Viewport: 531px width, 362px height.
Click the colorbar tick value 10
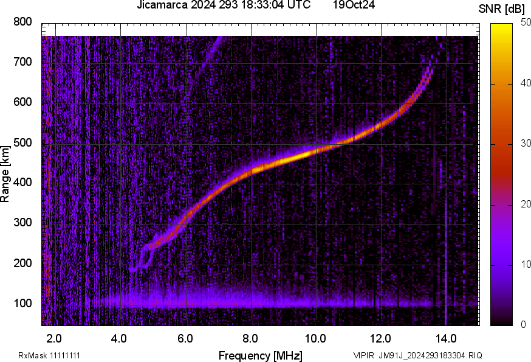526,264
